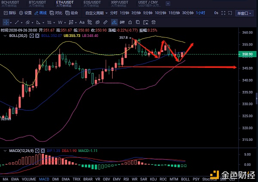Image resolution: width=258 pixels, height=182 pixels.
Task: Select the triangle angle drawing tool
Action: [38, 22]
